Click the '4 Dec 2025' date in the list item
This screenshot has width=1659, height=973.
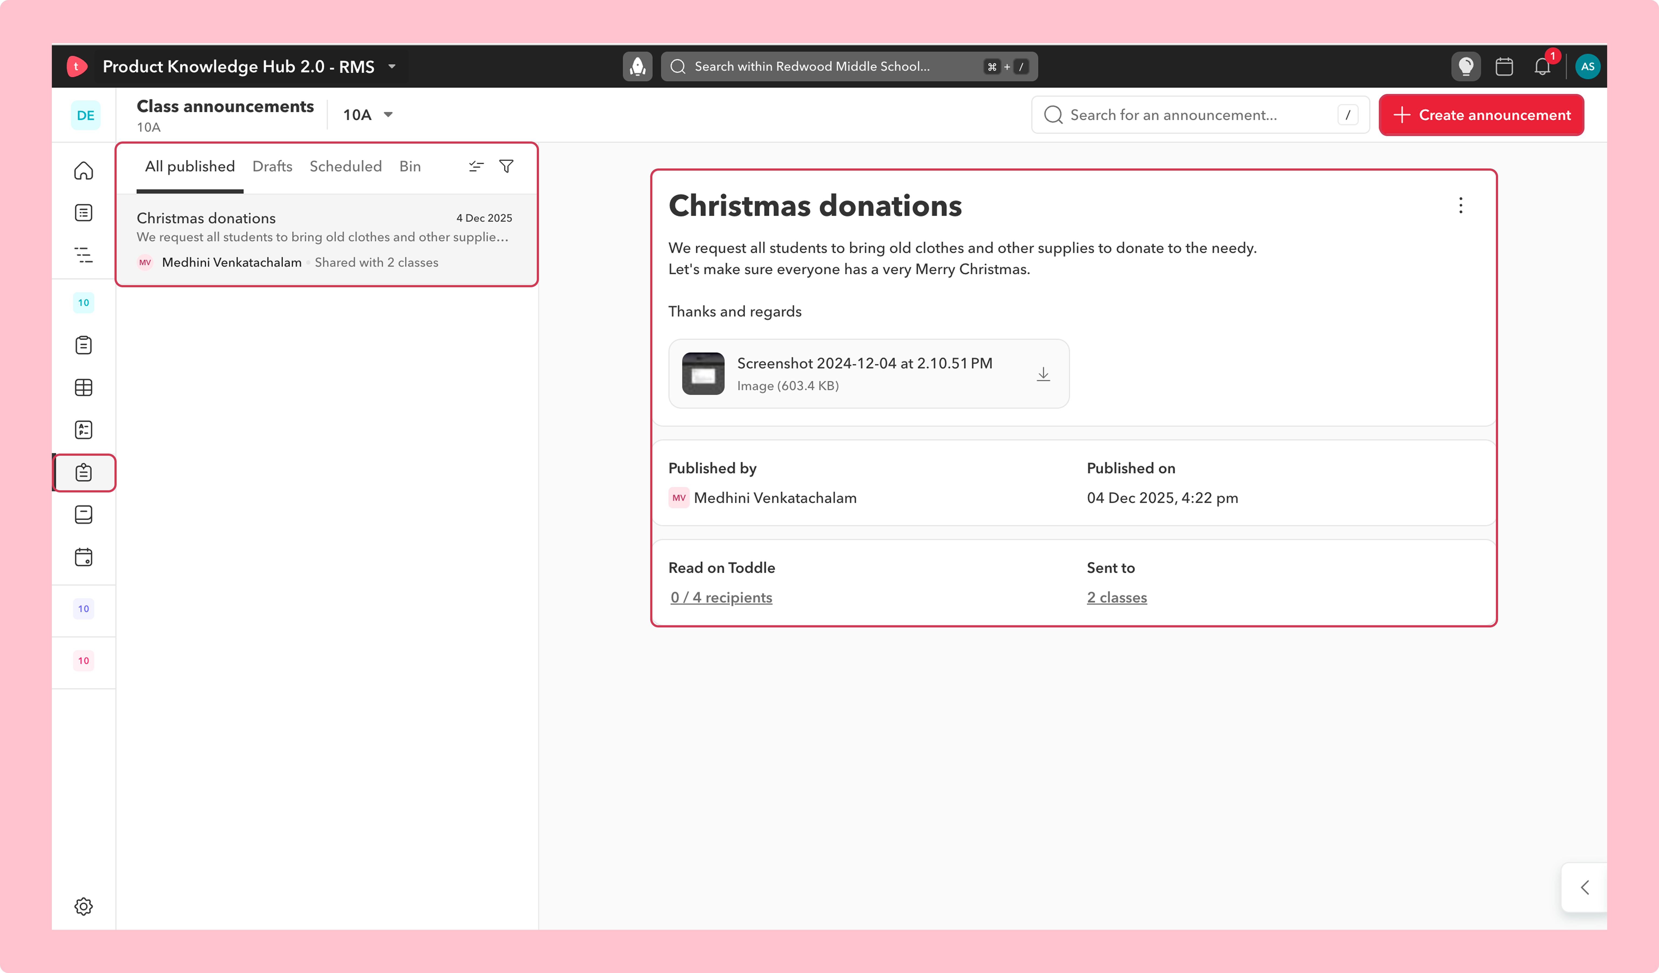pos(484,218)
